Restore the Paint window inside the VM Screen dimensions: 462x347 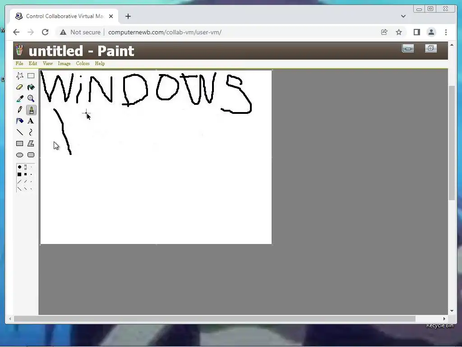(x=431, y=48)
